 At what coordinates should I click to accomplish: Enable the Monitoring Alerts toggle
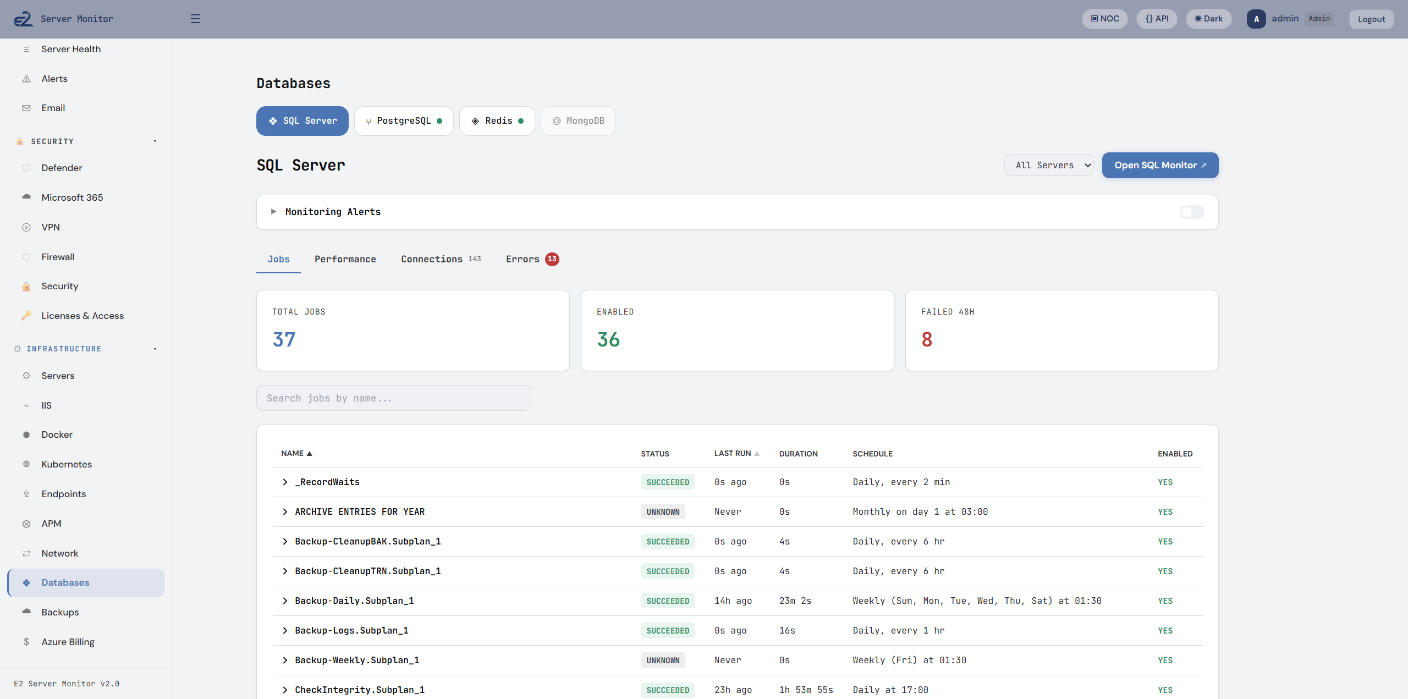tap(1191, 212)
